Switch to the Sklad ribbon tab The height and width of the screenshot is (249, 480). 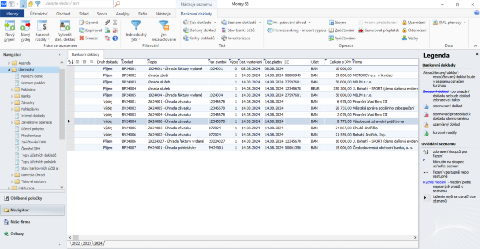82,14
